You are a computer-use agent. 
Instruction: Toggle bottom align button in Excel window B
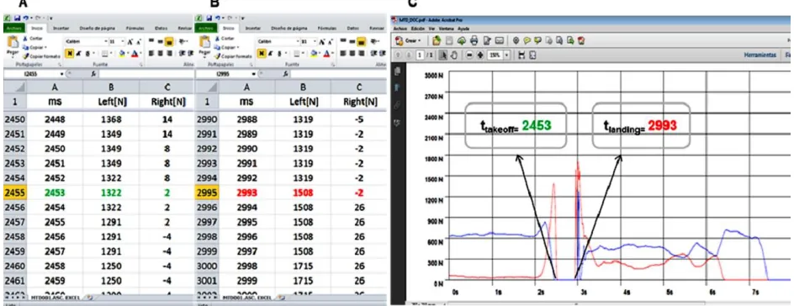tap(361, 41)
